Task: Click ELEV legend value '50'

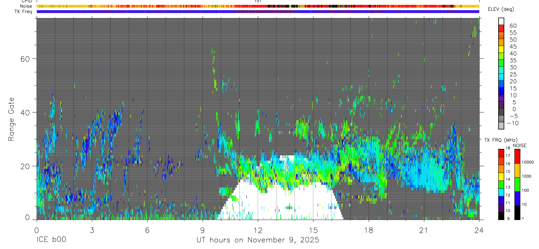Action: coord(513,40)
